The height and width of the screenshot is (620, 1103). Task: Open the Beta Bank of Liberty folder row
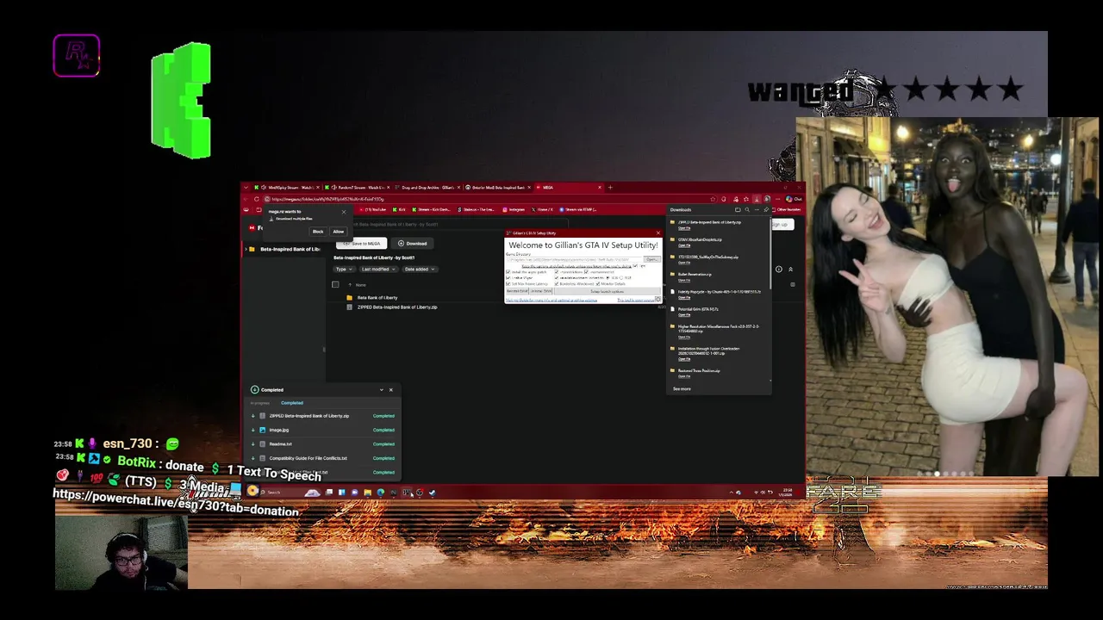click(377, 297)
